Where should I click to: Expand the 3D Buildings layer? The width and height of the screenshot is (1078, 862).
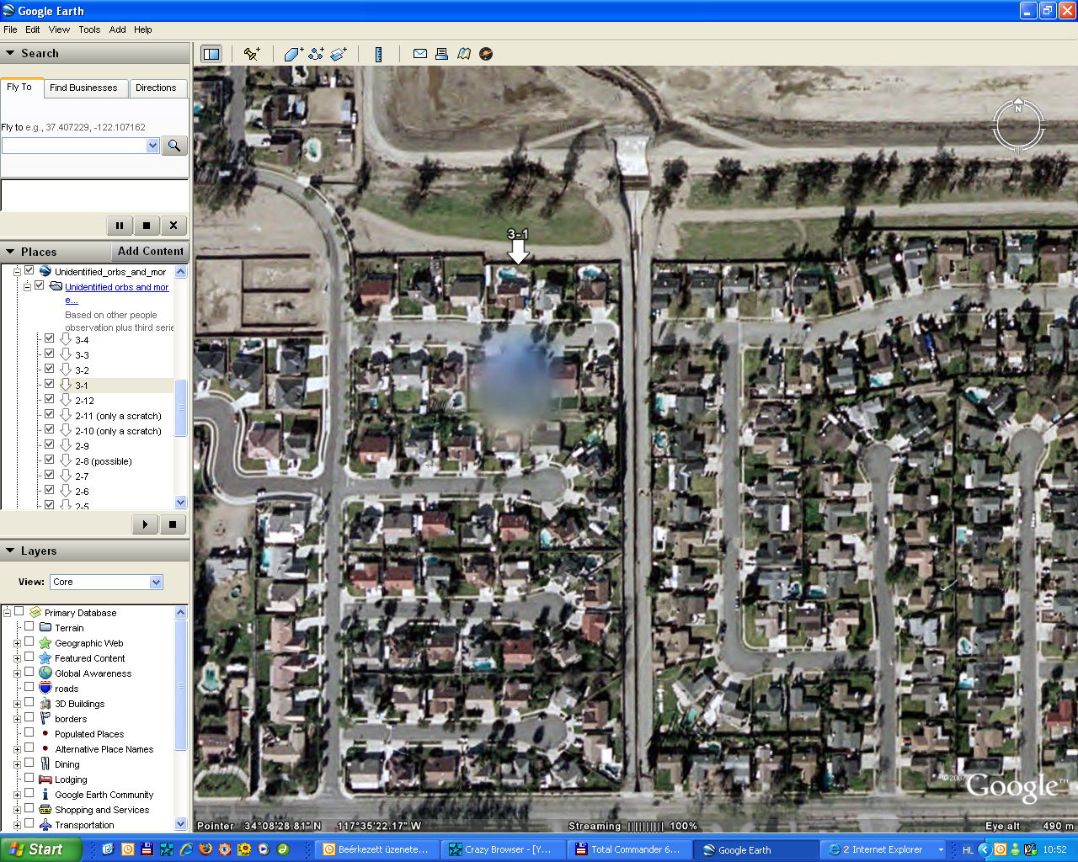coord(17,704)
